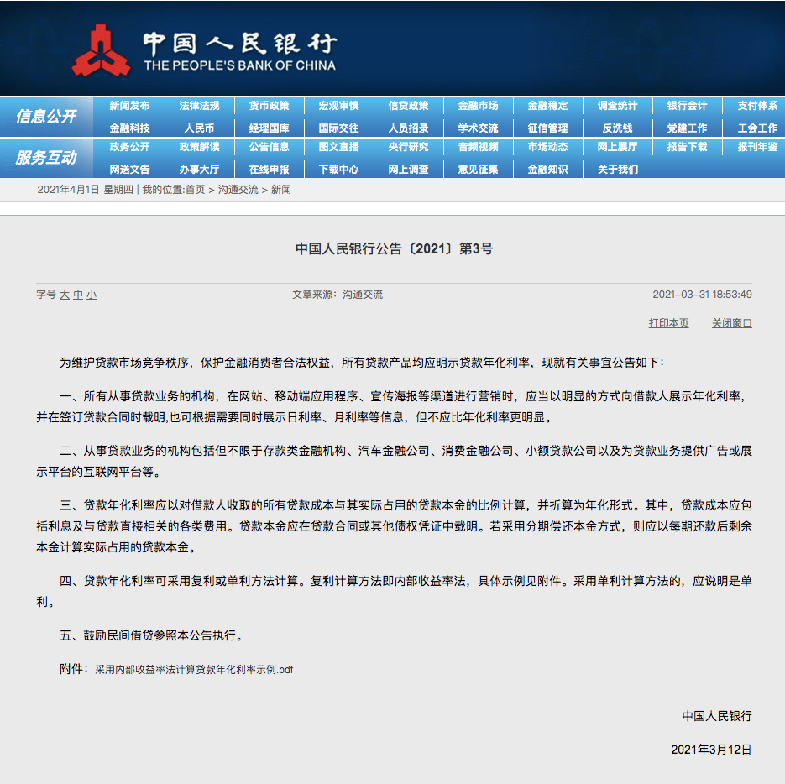Select medium font size 中

pos(77,294)
